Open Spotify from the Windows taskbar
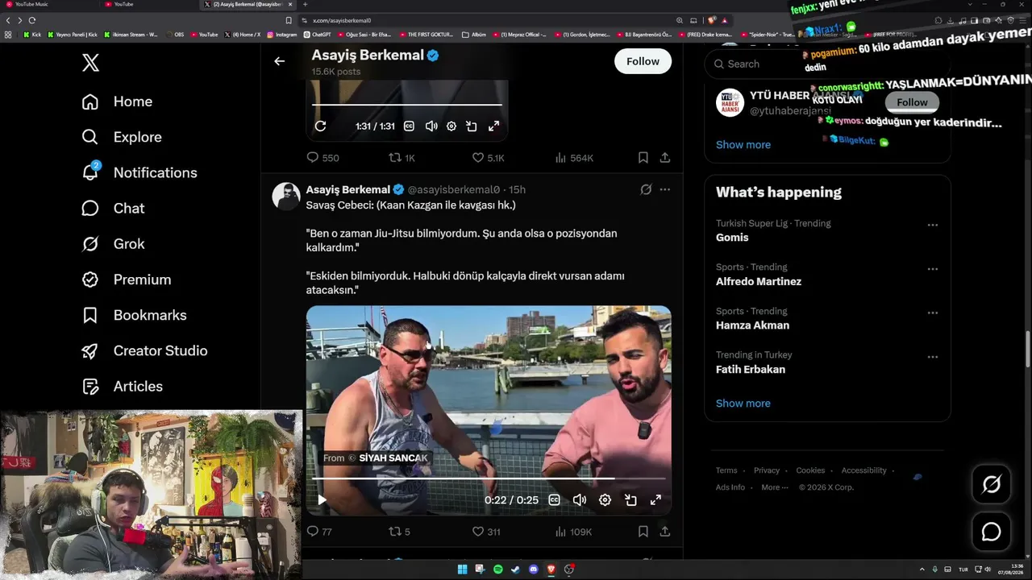The image size is (1032, 580). (x=497, y=570)
